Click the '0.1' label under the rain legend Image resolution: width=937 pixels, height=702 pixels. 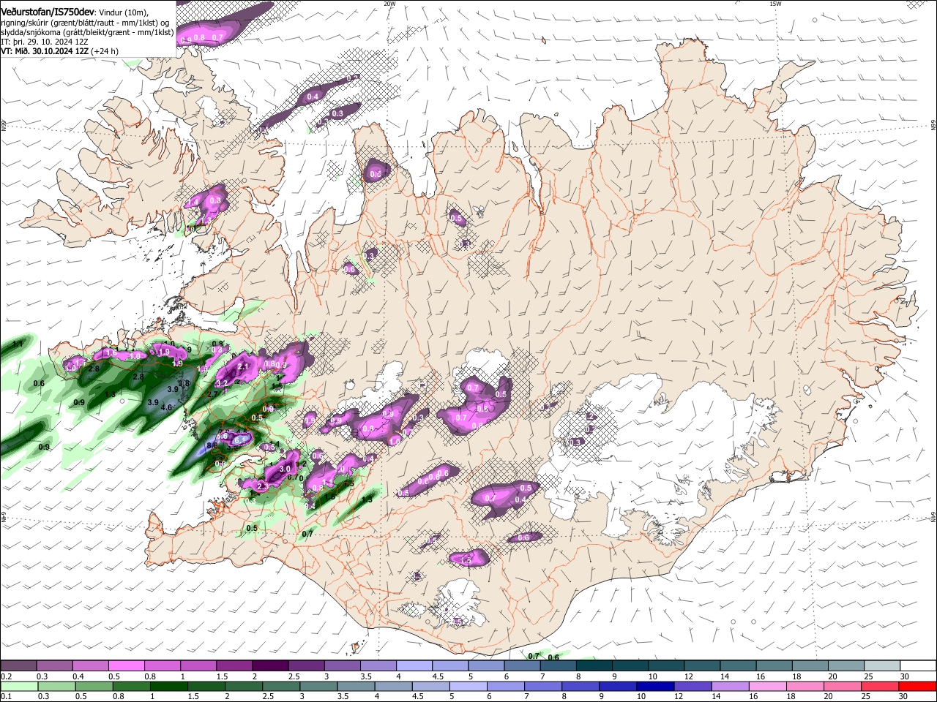[7, 696]
